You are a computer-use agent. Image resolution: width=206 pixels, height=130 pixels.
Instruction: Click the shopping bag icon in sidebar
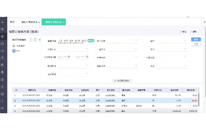pyautogui.click(x=2, y=44)
